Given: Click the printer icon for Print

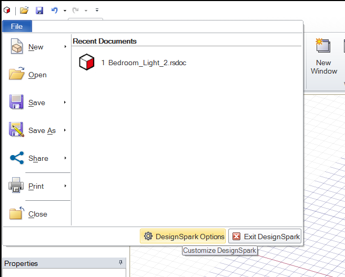Looking at the screenshot, I should point(17,186).
